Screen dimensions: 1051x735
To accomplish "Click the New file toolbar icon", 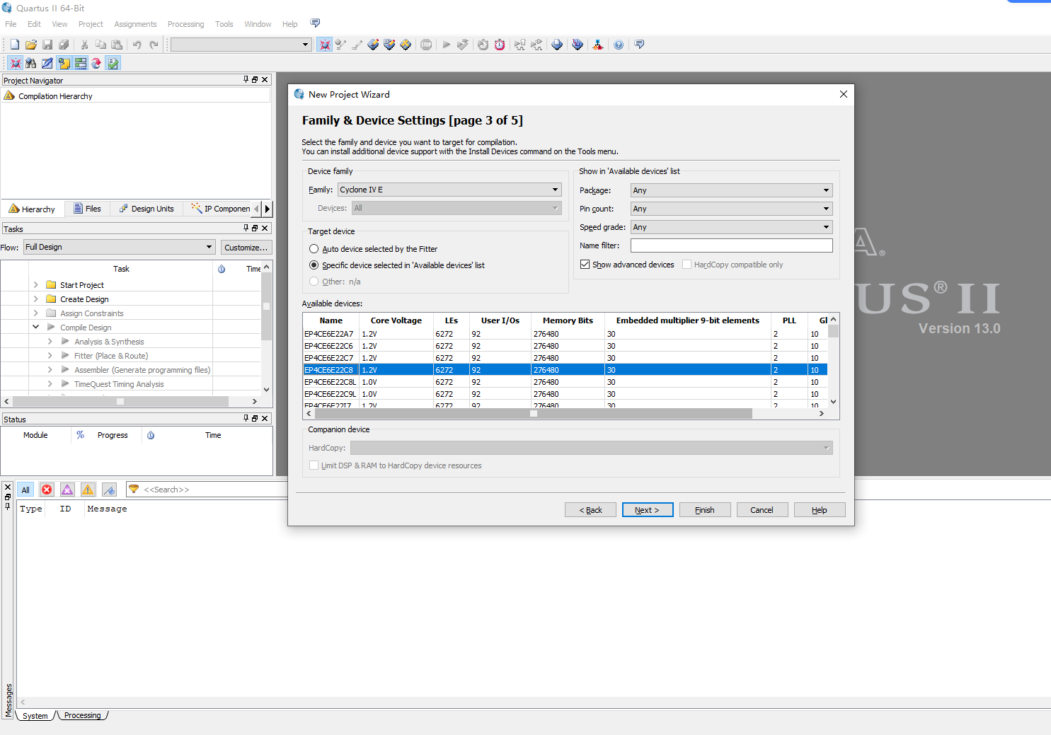I will click(x=15, y=45).
